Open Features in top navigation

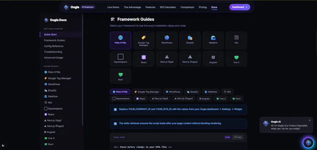click(x=150, y=7)
